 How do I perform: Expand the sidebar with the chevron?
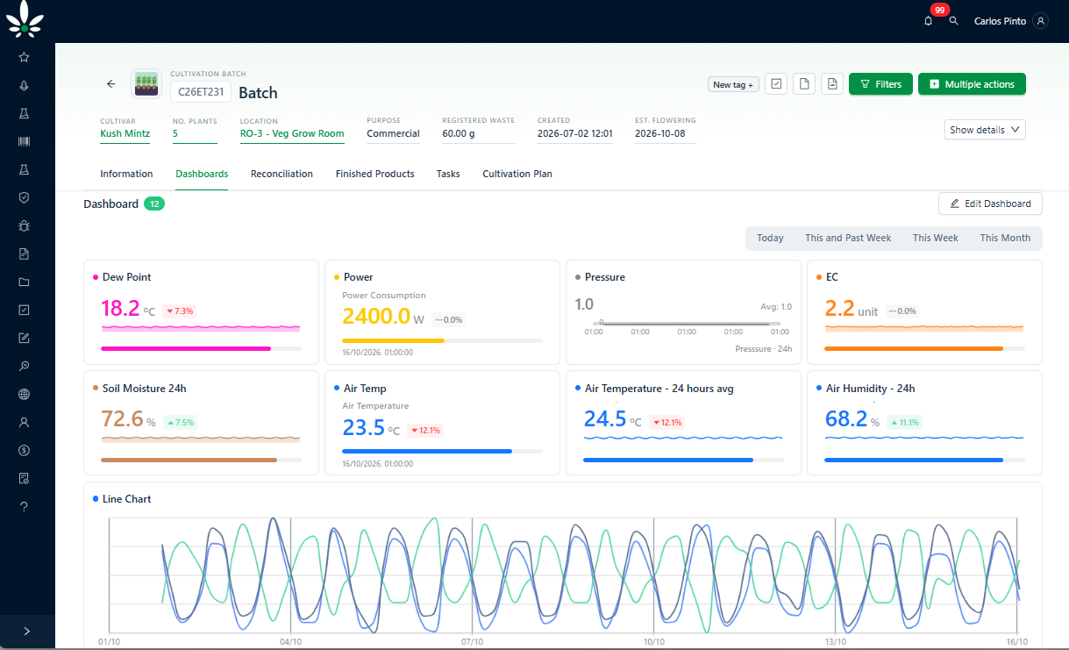pos(27,631)
